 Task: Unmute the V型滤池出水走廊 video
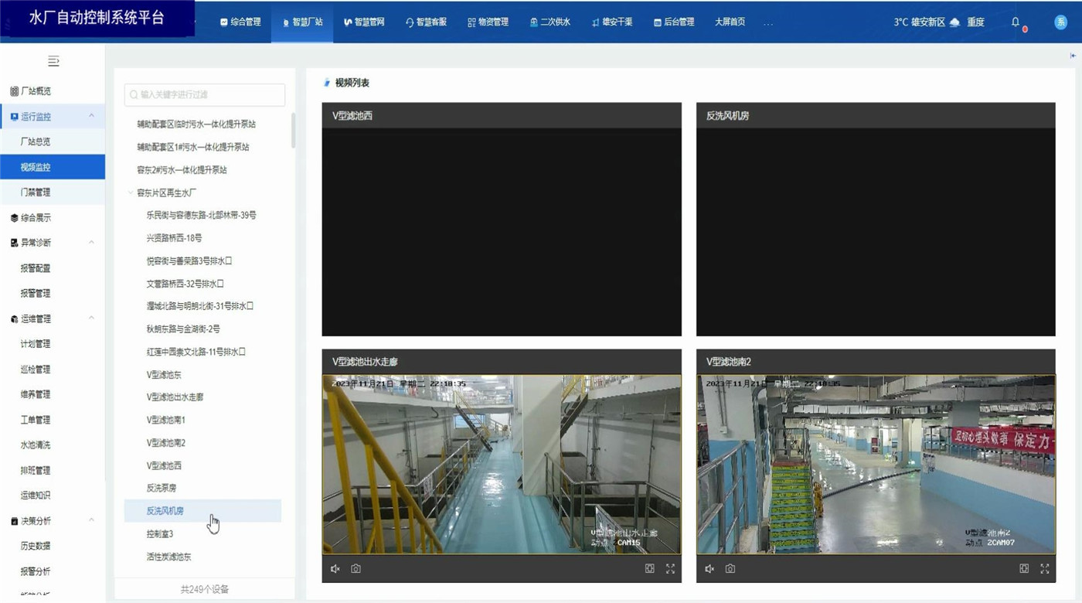click(x=335, y=569)
